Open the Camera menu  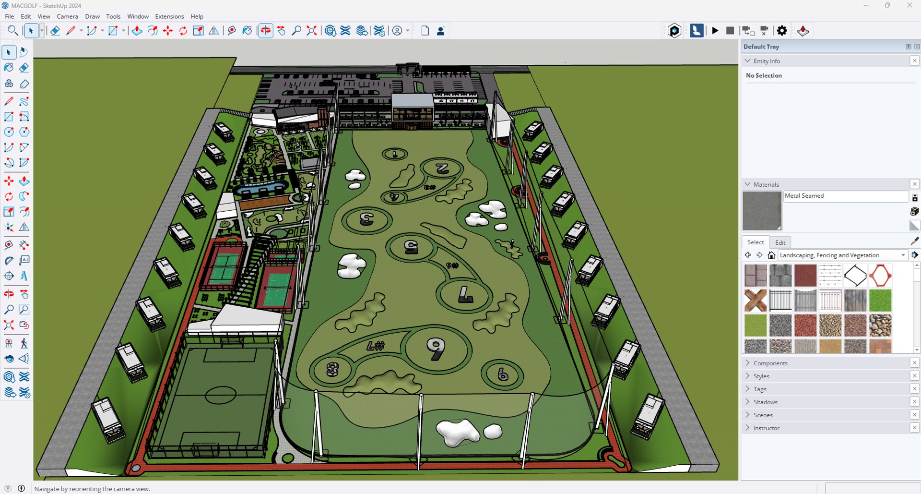coord(67,16)
